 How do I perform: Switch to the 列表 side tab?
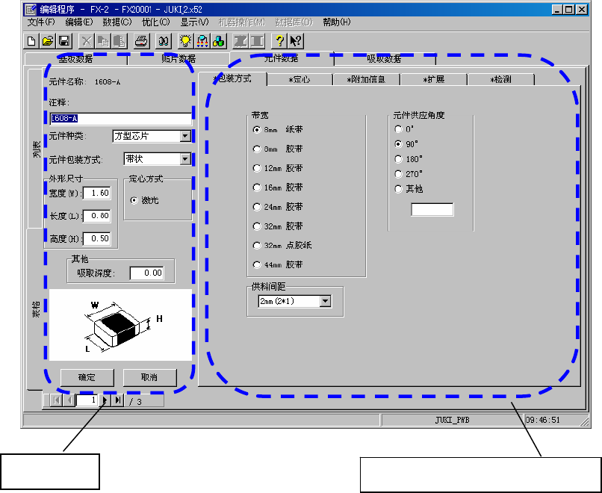(36, 149)
